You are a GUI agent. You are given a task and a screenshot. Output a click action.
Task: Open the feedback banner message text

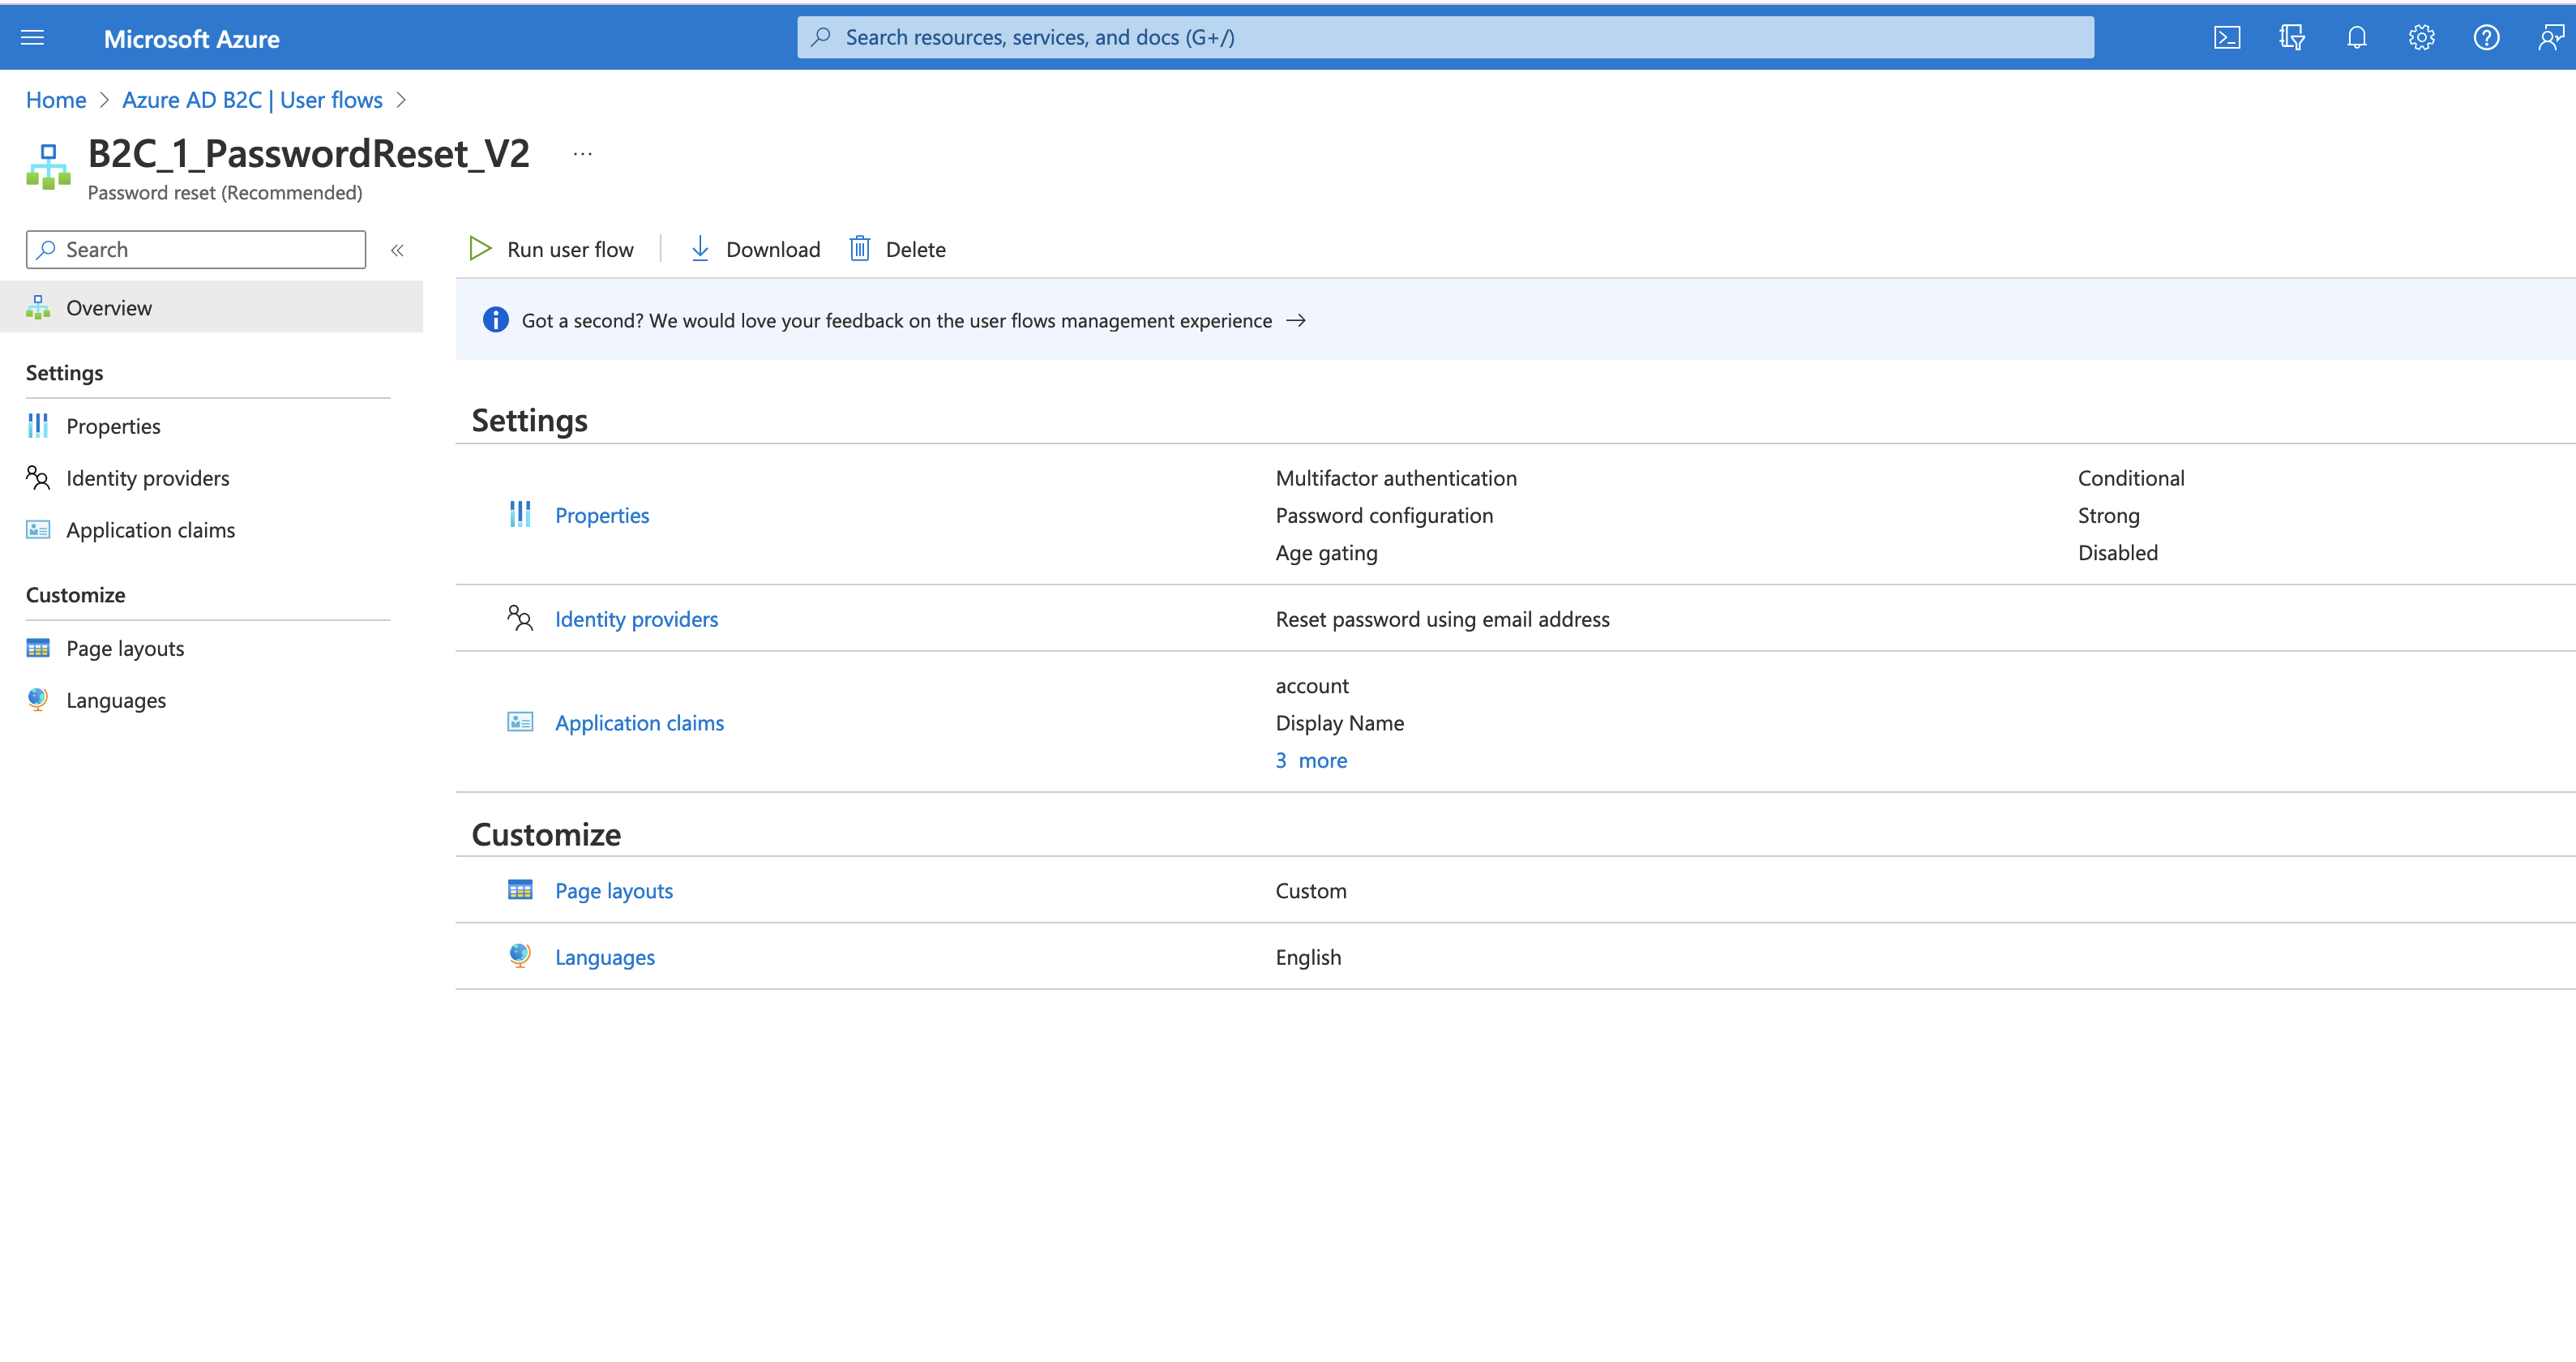[896, 320]
